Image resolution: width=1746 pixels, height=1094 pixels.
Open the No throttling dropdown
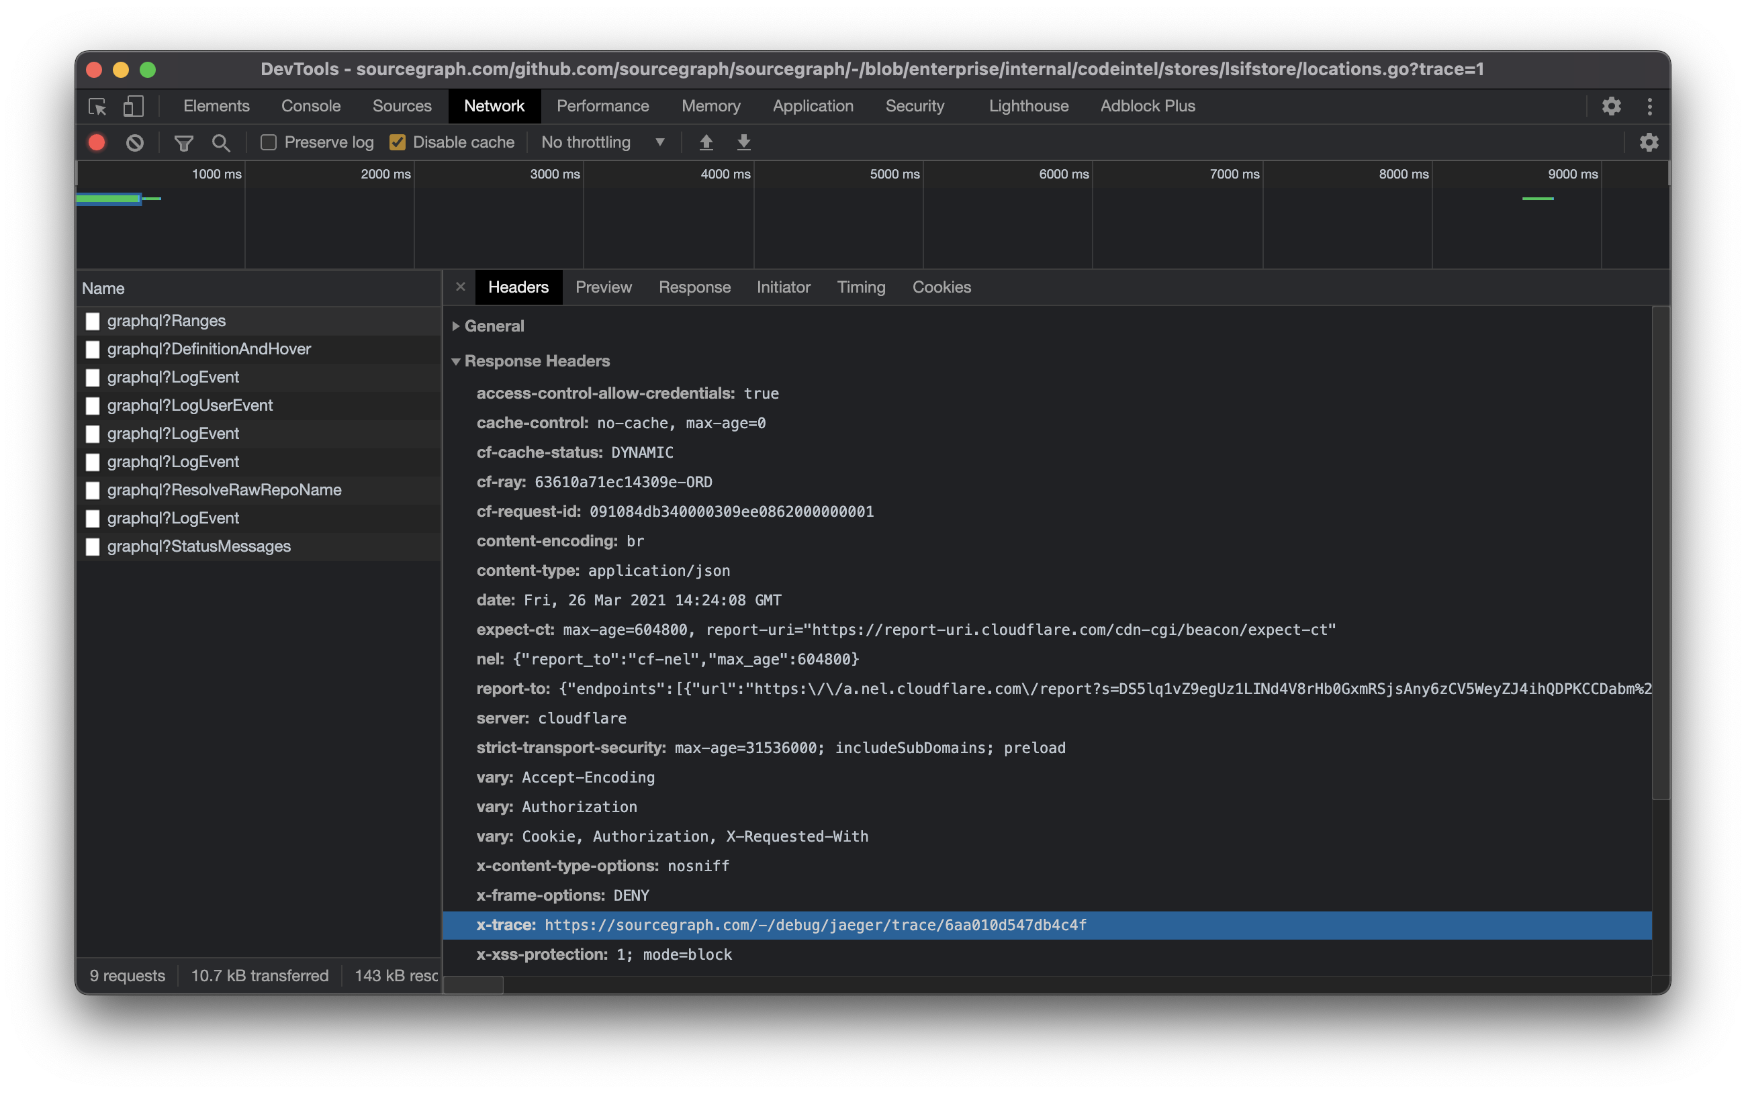[x=603, y=142]
